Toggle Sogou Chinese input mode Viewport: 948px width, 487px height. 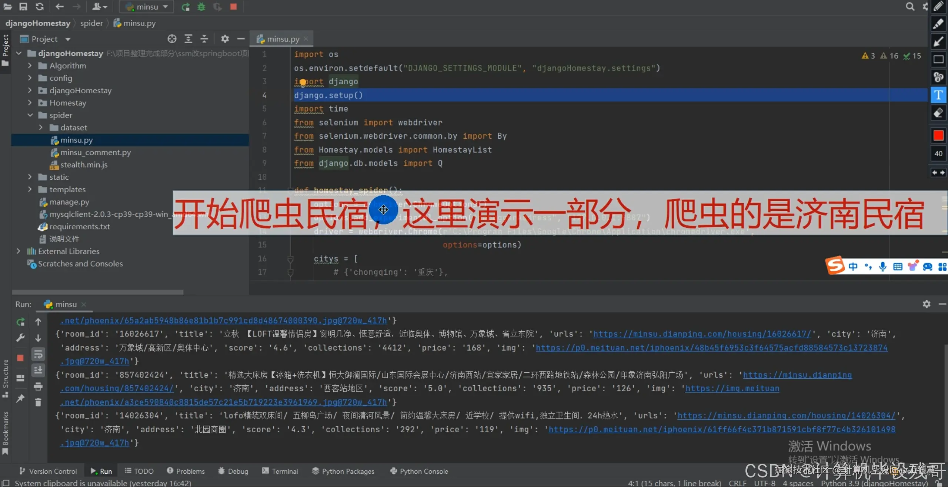point(853,266)
